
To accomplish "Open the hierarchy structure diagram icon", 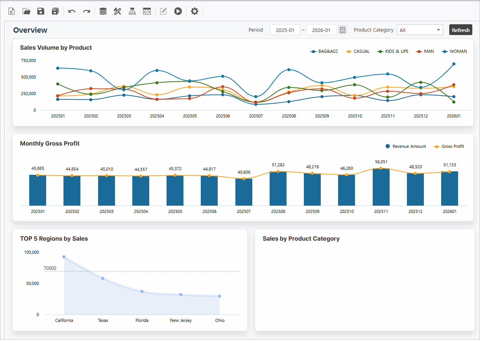I will 132,11.
